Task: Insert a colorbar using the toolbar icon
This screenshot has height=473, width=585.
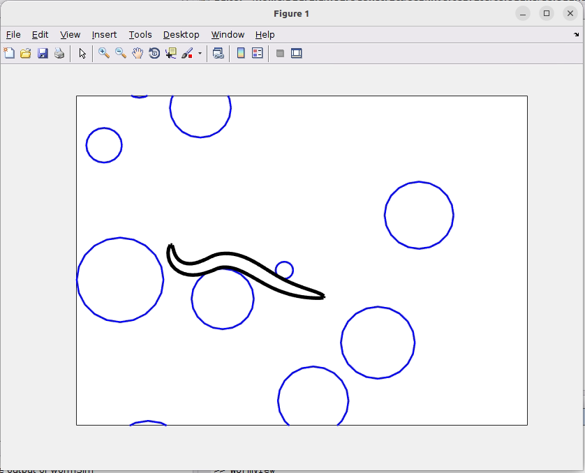Action: pos(241,53)
